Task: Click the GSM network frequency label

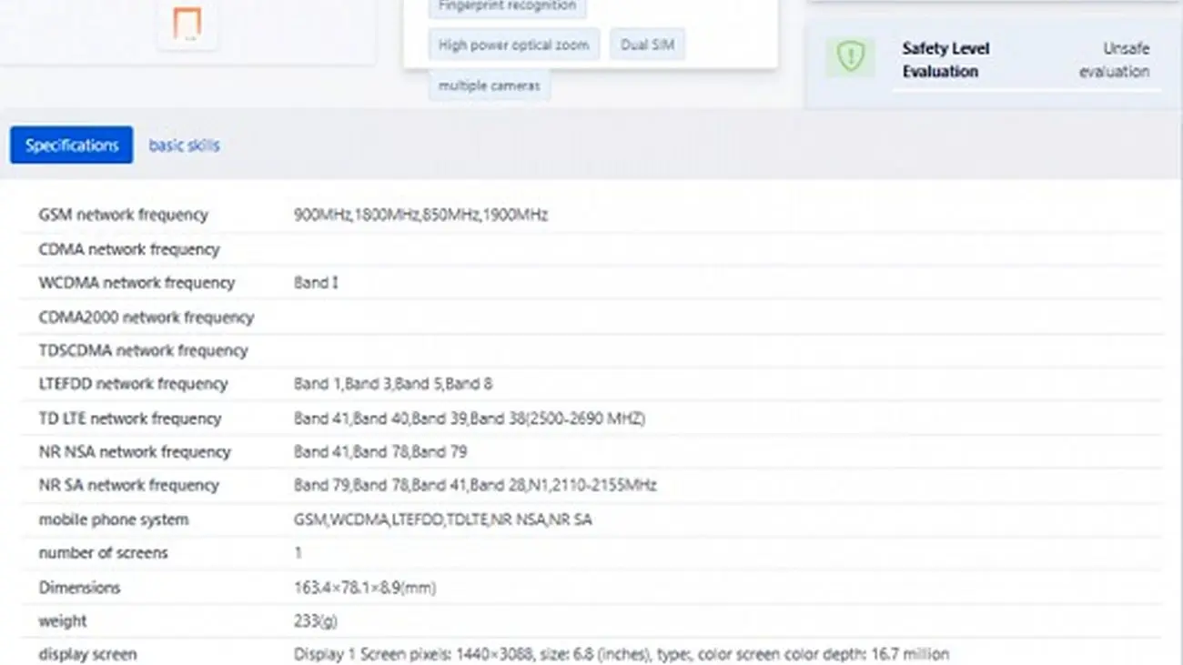Action: tap(123, 215)
